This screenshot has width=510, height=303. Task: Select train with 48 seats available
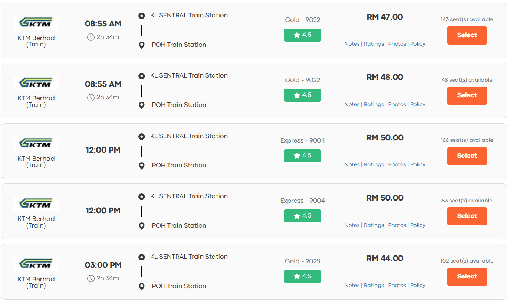click(467, 95)
